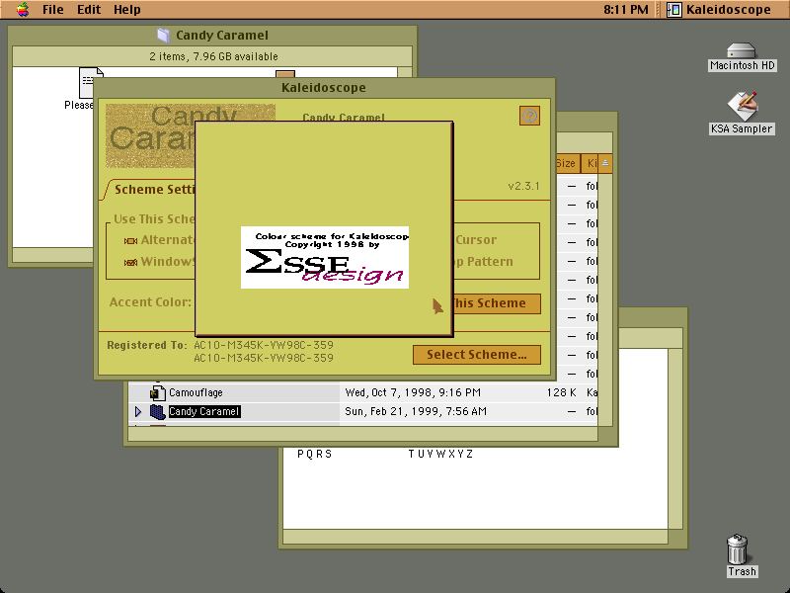Toggle the Alternate checkbox in Use This Scheme
This screenshot has height=593, width=790.
point(130,241)
